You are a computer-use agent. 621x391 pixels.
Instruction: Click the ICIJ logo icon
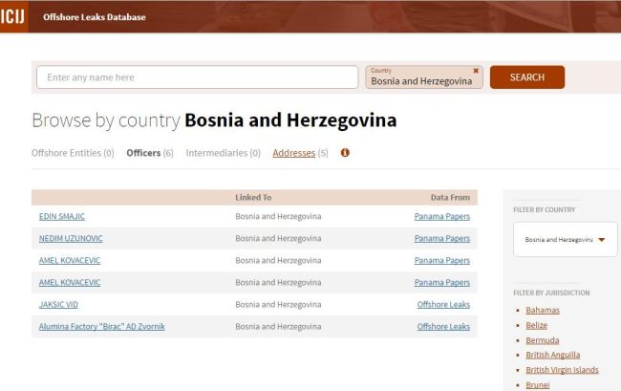click(13, 15)
